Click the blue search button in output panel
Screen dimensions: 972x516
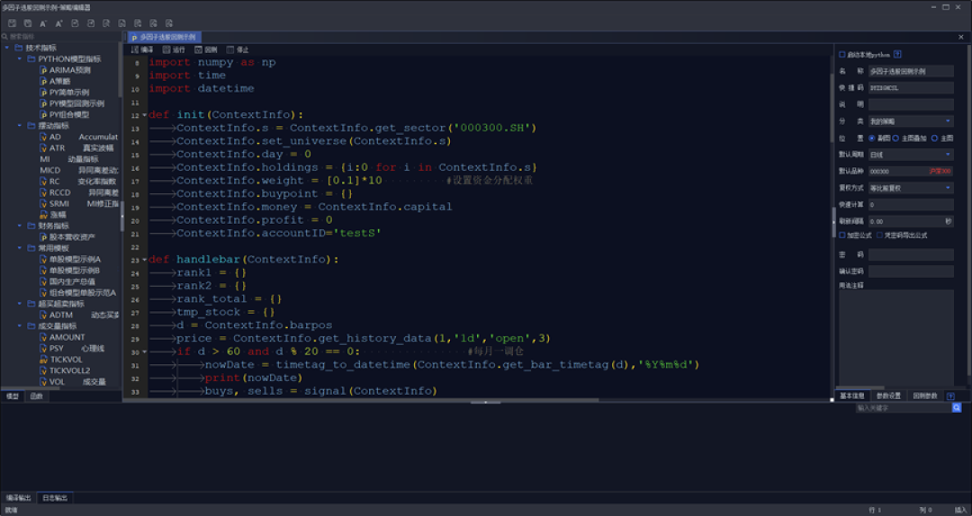tap(957, 407)
